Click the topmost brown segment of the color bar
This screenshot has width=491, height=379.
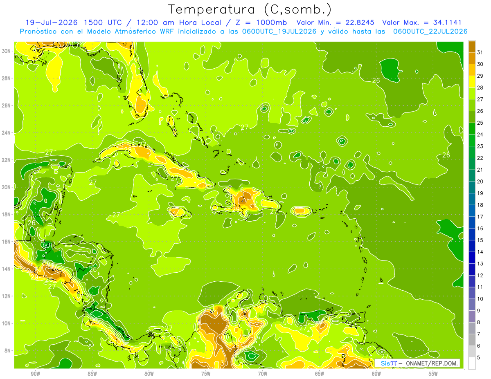click(472, 46)
